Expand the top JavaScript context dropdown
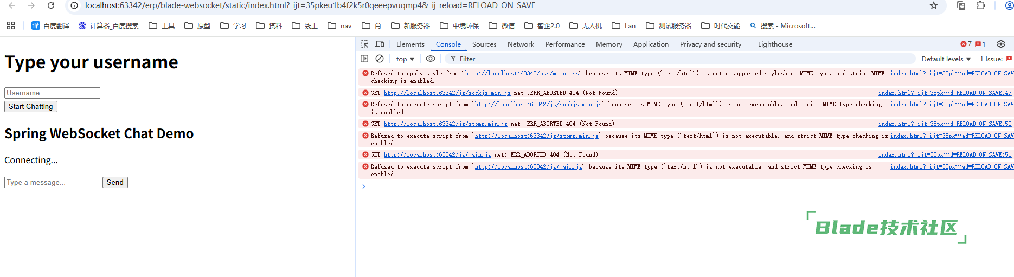The height and width of the screenshot is (277, 1014). pyautogui.click(x=405, y=59)
